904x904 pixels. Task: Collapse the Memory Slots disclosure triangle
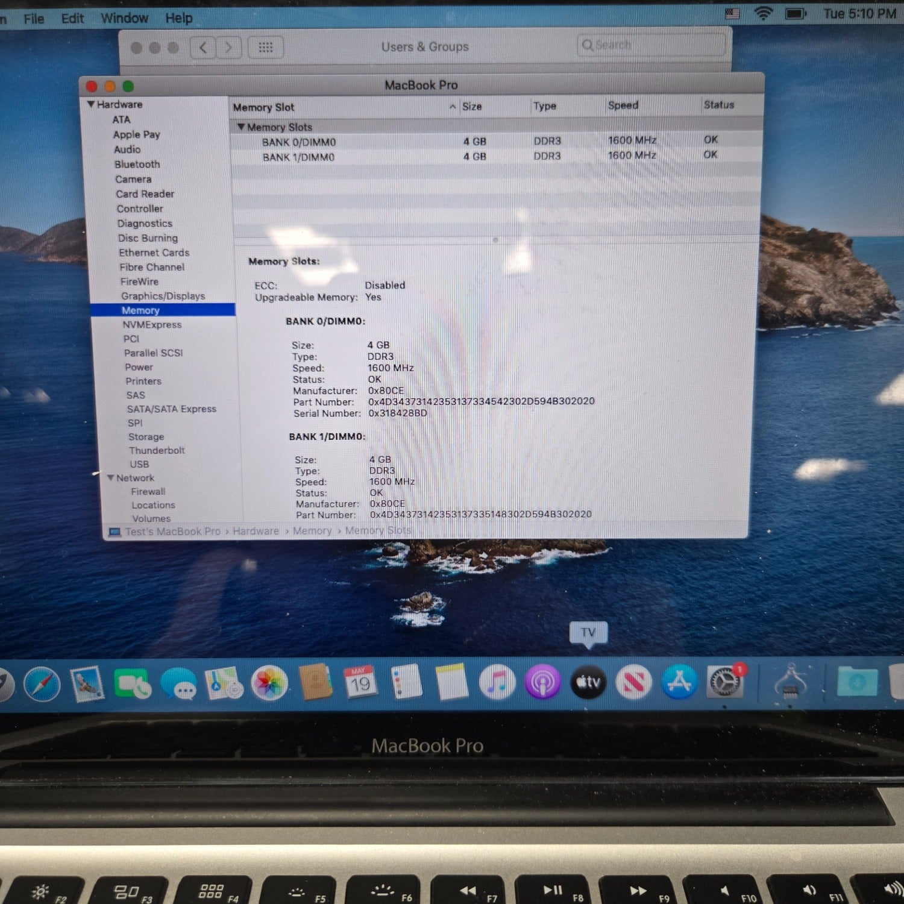pos(241,127)
